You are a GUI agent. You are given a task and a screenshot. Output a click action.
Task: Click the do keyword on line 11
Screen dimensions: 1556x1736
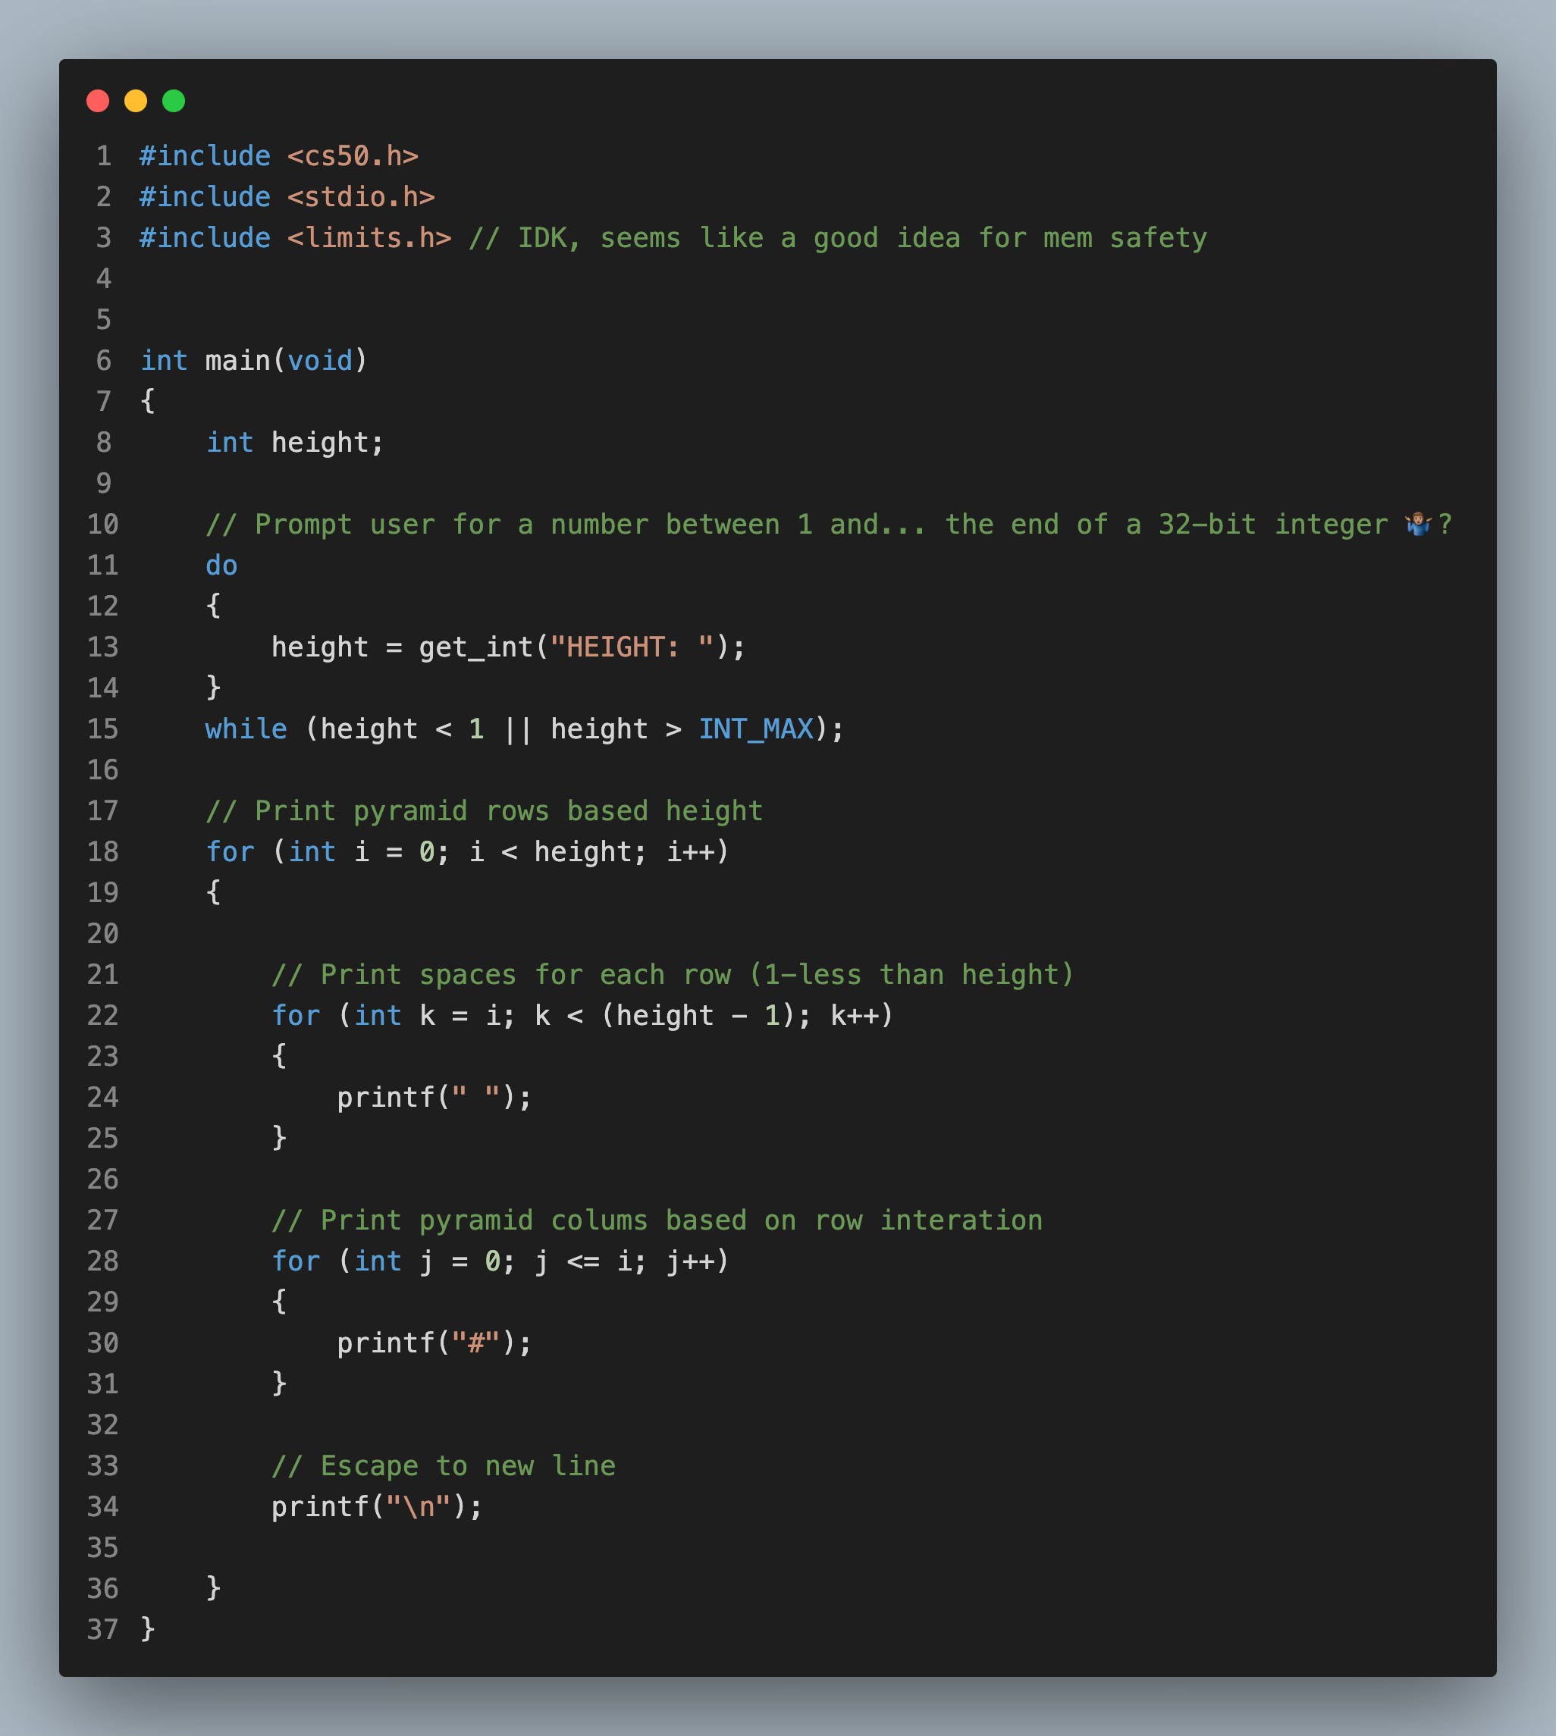coord(220,564)
